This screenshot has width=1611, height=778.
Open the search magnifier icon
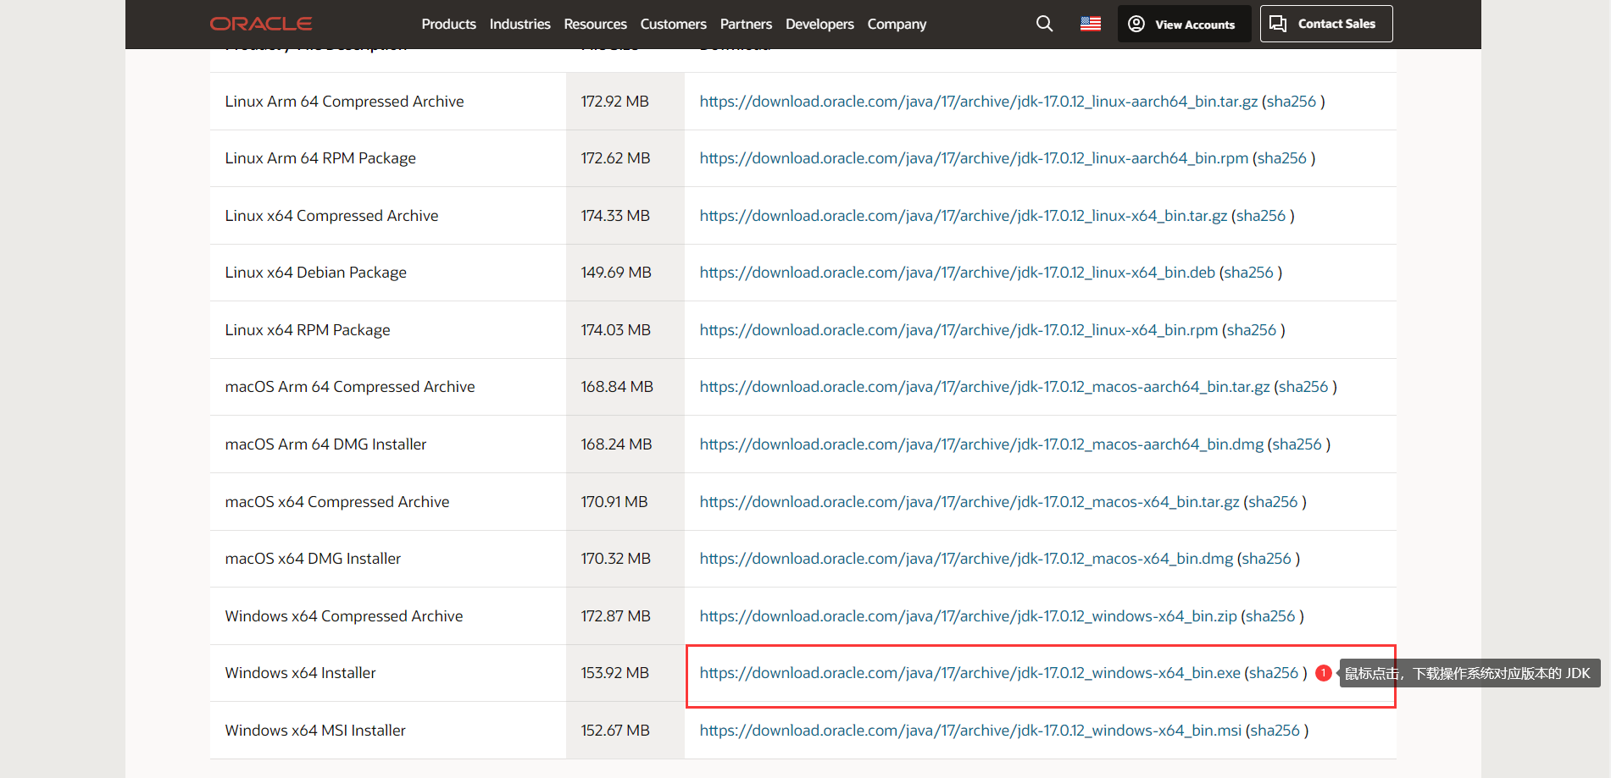point(1044,24)
